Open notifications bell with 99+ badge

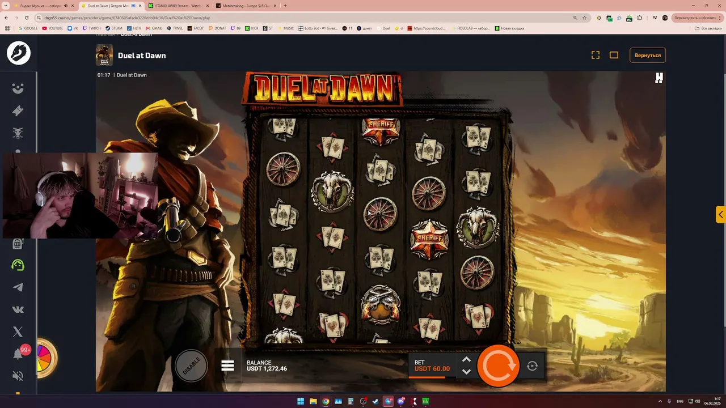point(19,353)
